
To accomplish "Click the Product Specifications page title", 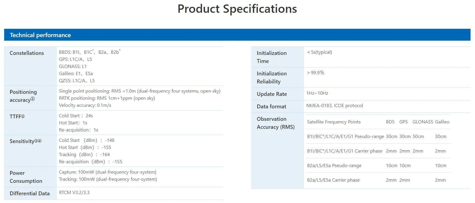I will [x=237, y=9].
